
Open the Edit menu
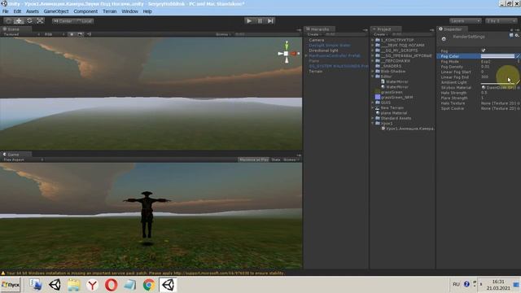17,11
